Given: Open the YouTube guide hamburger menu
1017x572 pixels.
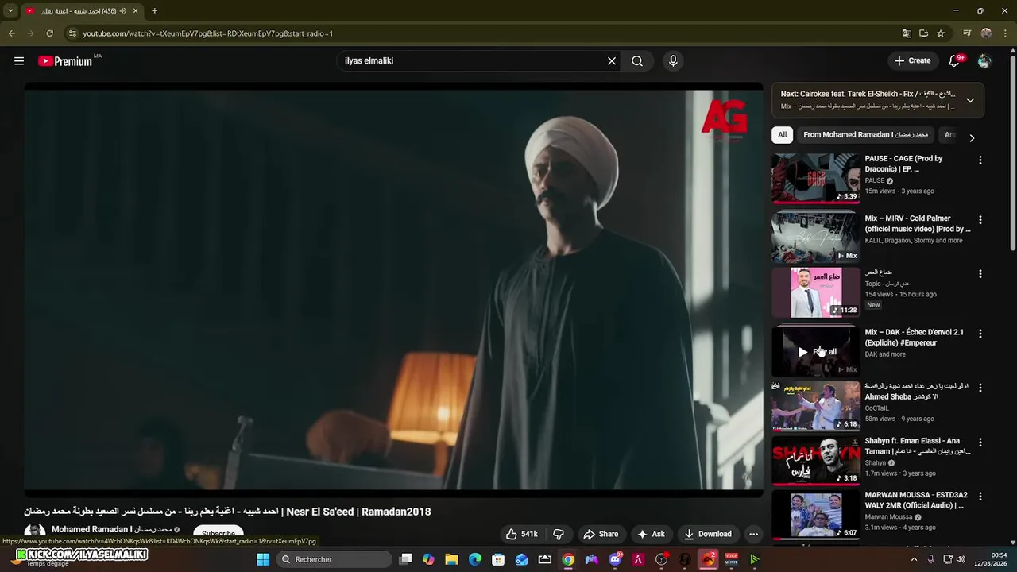Looking at the screenshot, I should pos(19,61).
